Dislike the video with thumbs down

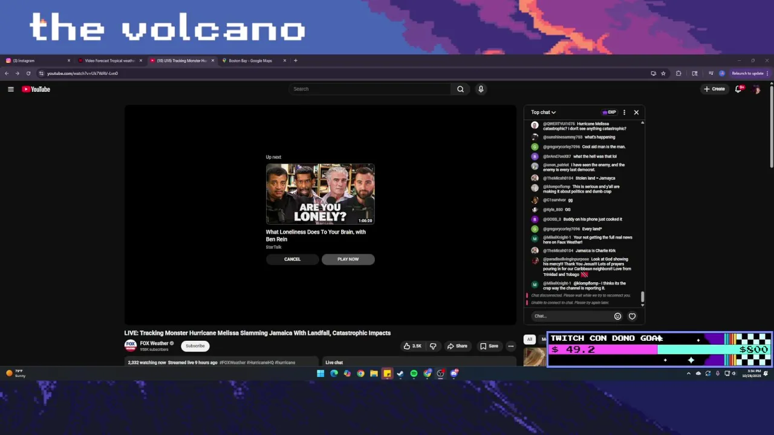pyautogui.click(x=433, y=346)
